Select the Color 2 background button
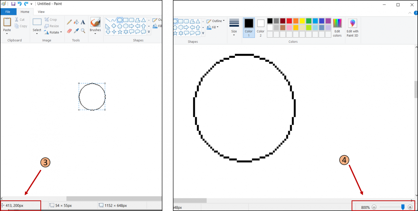Screen dimensions: 418x211 (x=260, y=27)
